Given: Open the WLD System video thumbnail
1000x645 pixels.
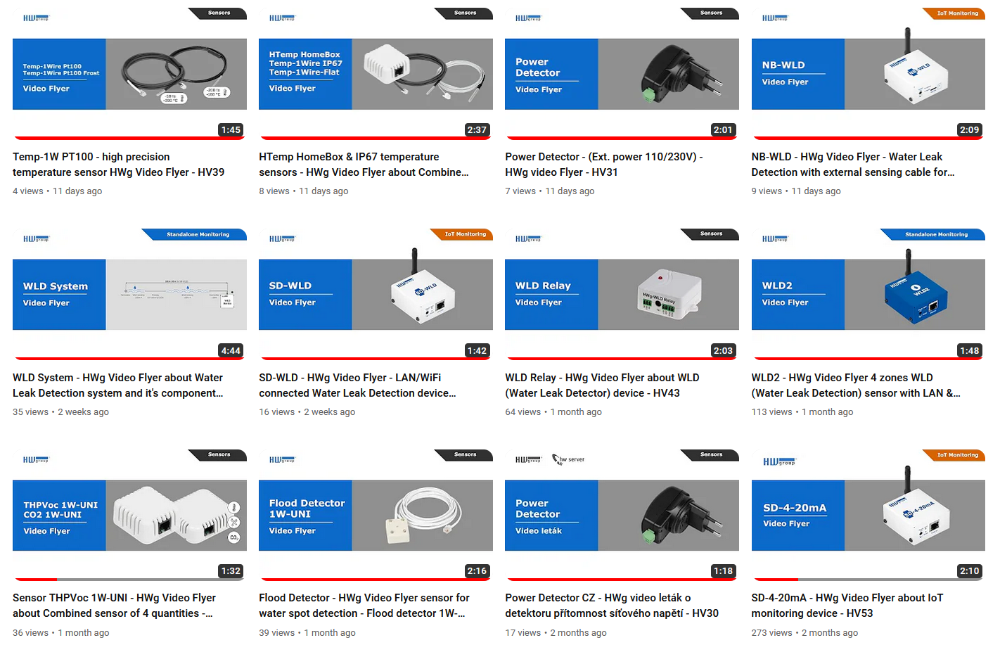Looking at the screenshot, I should [129, 295].
